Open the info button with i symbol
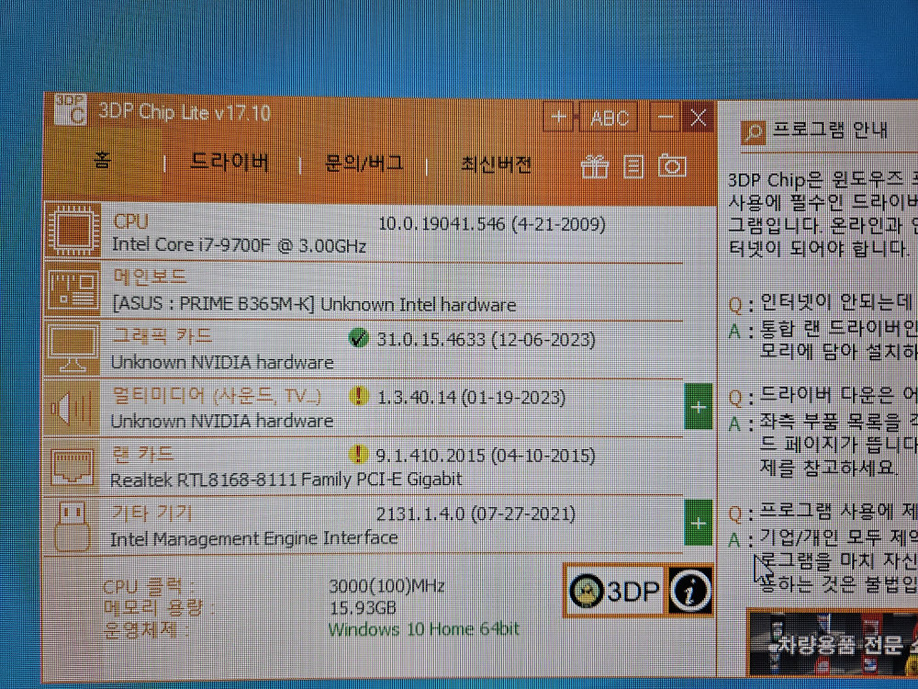Screen dimensions: 918x689 tap(690, 591)
